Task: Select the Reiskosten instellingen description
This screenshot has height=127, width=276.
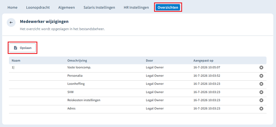Action: tap(84, 100)
